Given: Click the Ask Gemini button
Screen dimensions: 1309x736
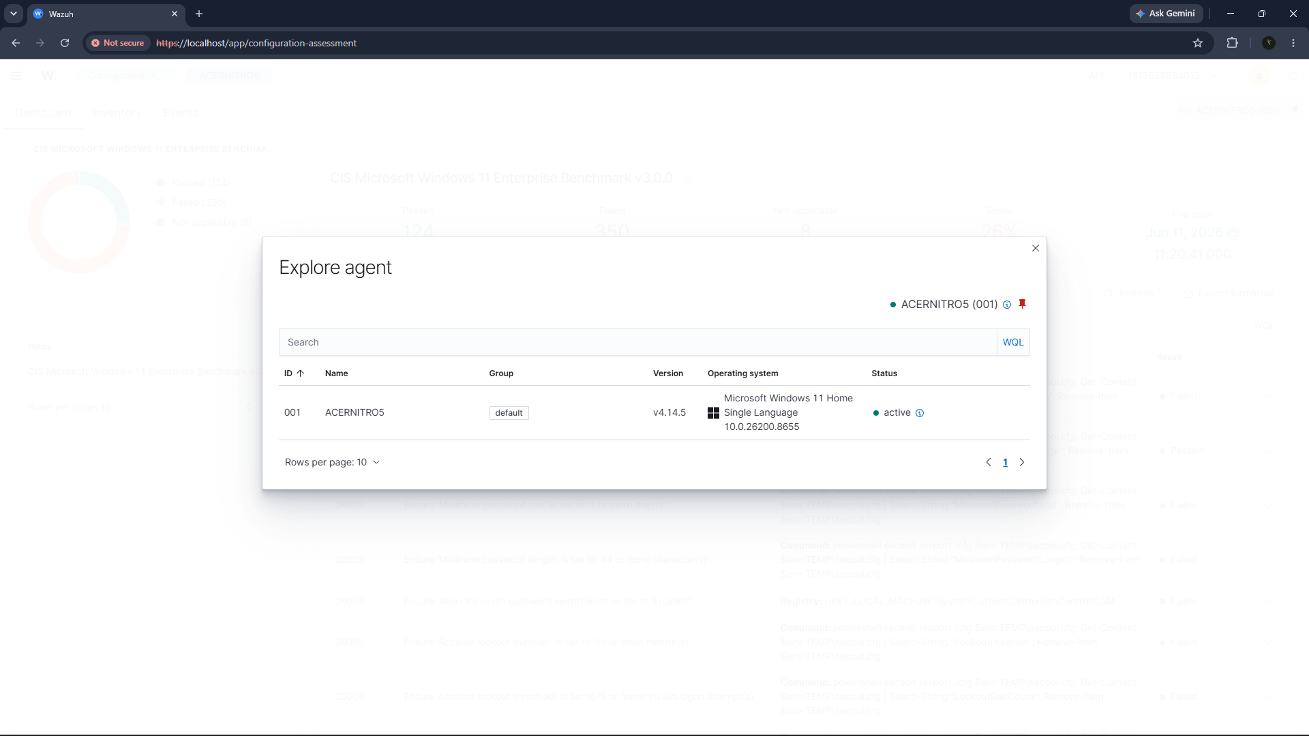Looking at the screenshot, I should 1166,14.
